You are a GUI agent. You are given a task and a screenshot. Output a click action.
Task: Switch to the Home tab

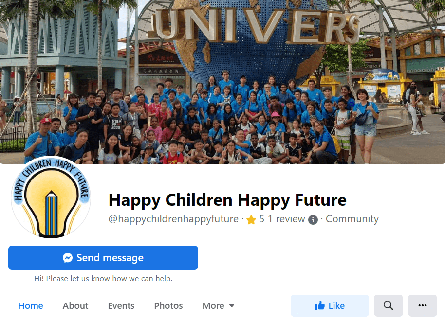coord(31,305)
